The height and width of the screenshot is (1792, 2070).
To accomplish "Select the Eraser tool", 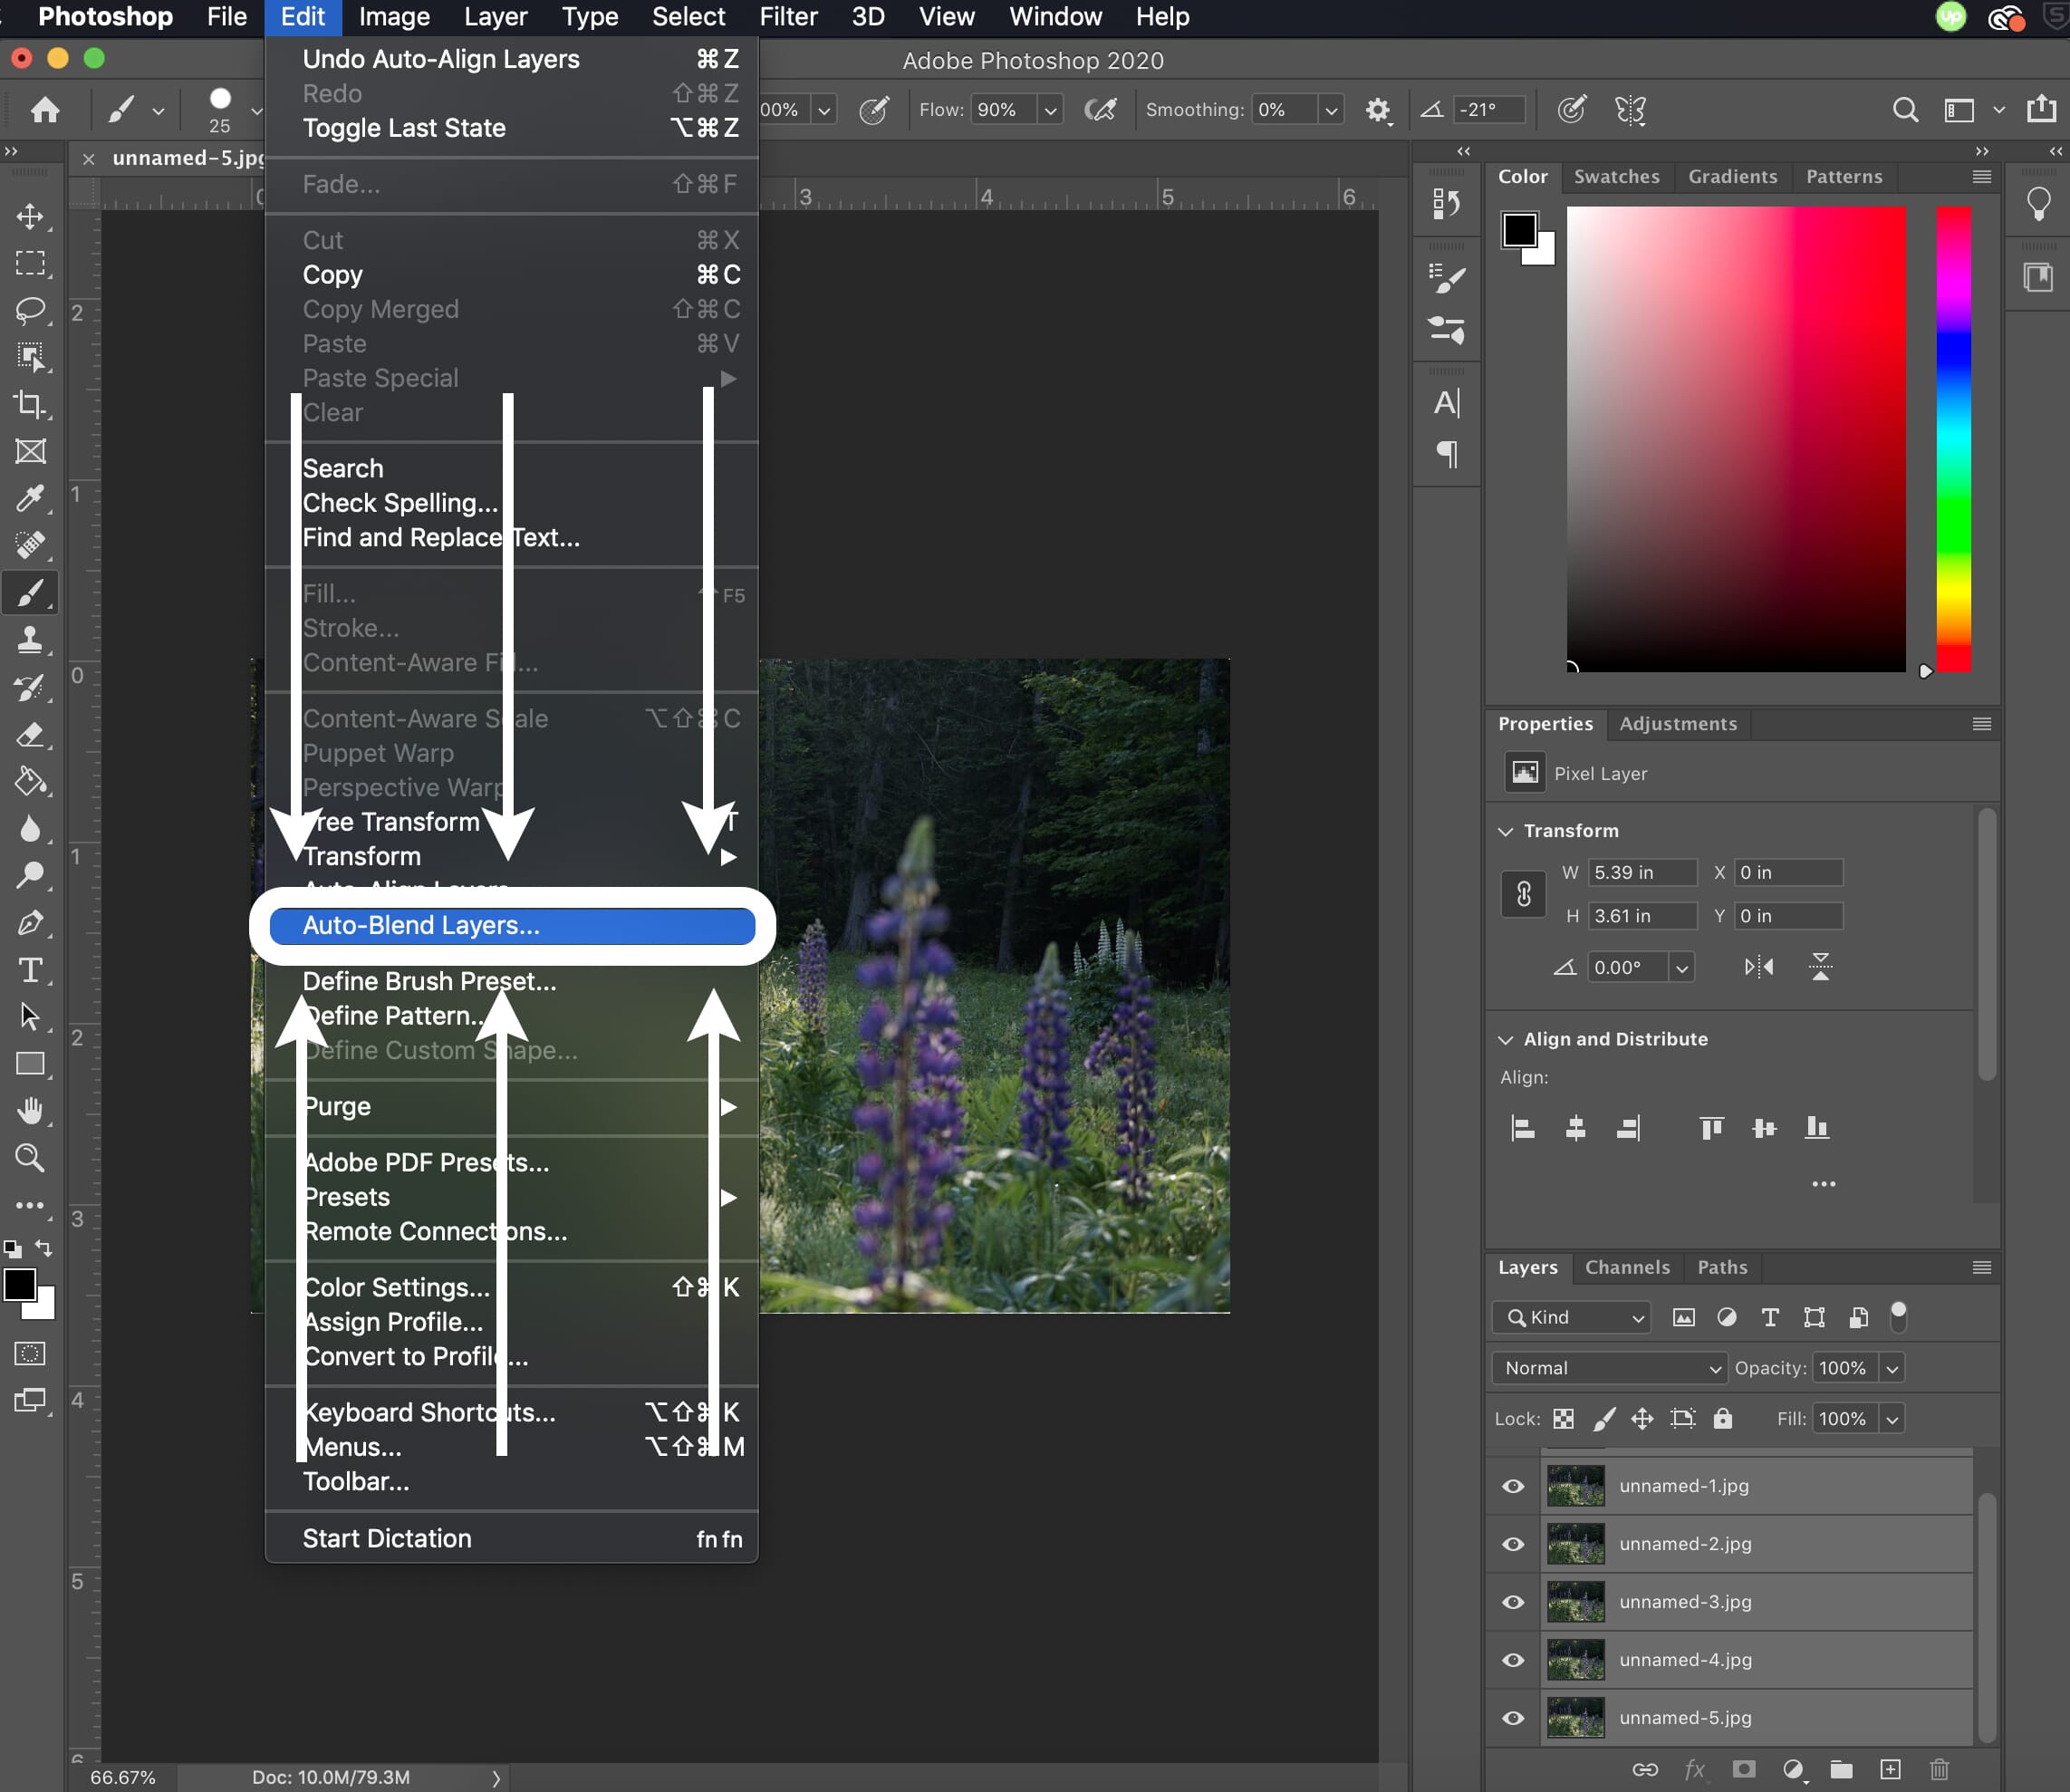I will pyautogui.click(x=30, y=735).
